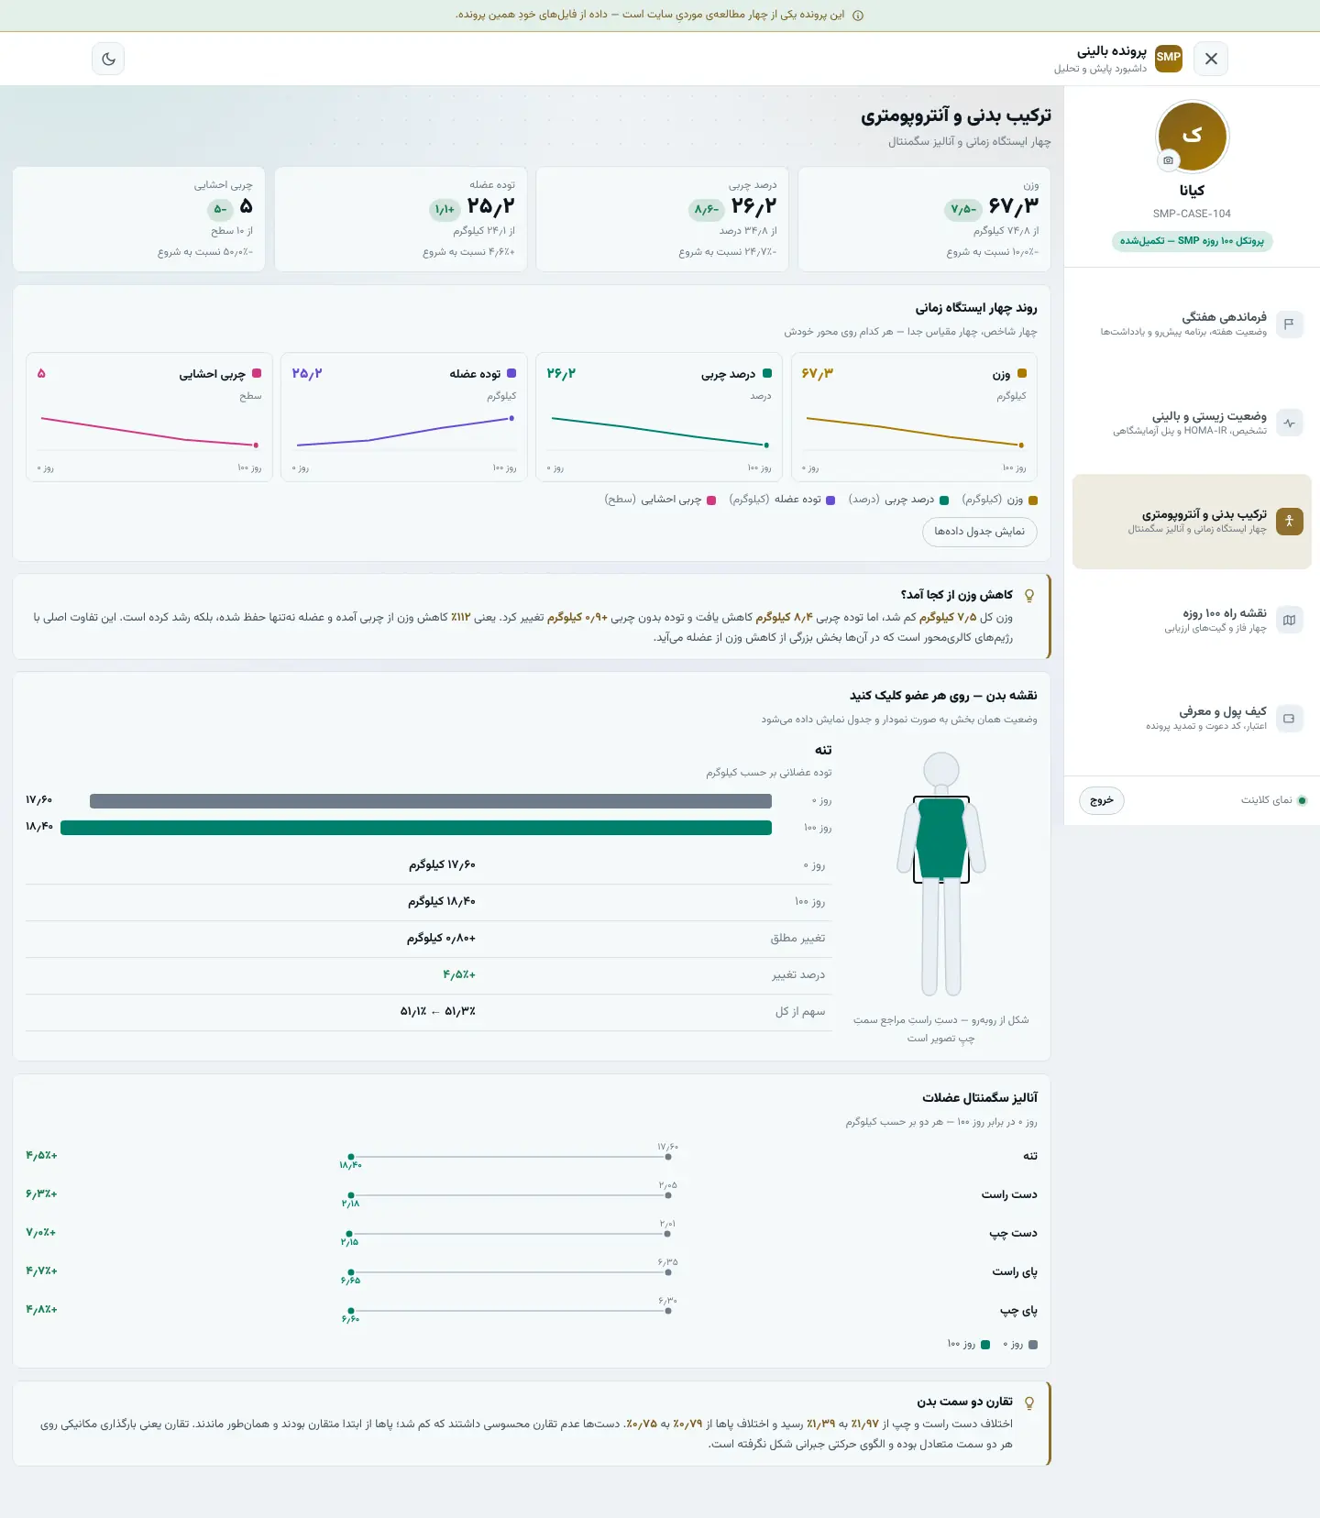
Task: Click the case ID 'SMP-CASE-104'
Action: (x=1192, y=214)
